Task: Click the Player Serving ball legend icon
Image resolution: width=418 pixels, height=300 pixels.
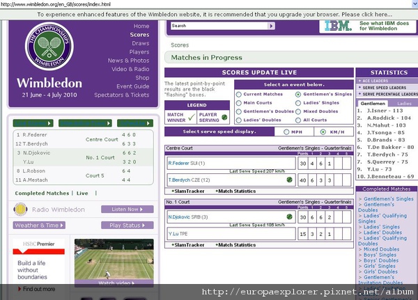Action: [224, 117]
